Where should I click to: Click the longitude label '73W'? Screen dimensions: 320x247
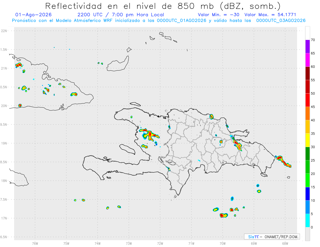(129, 243)
